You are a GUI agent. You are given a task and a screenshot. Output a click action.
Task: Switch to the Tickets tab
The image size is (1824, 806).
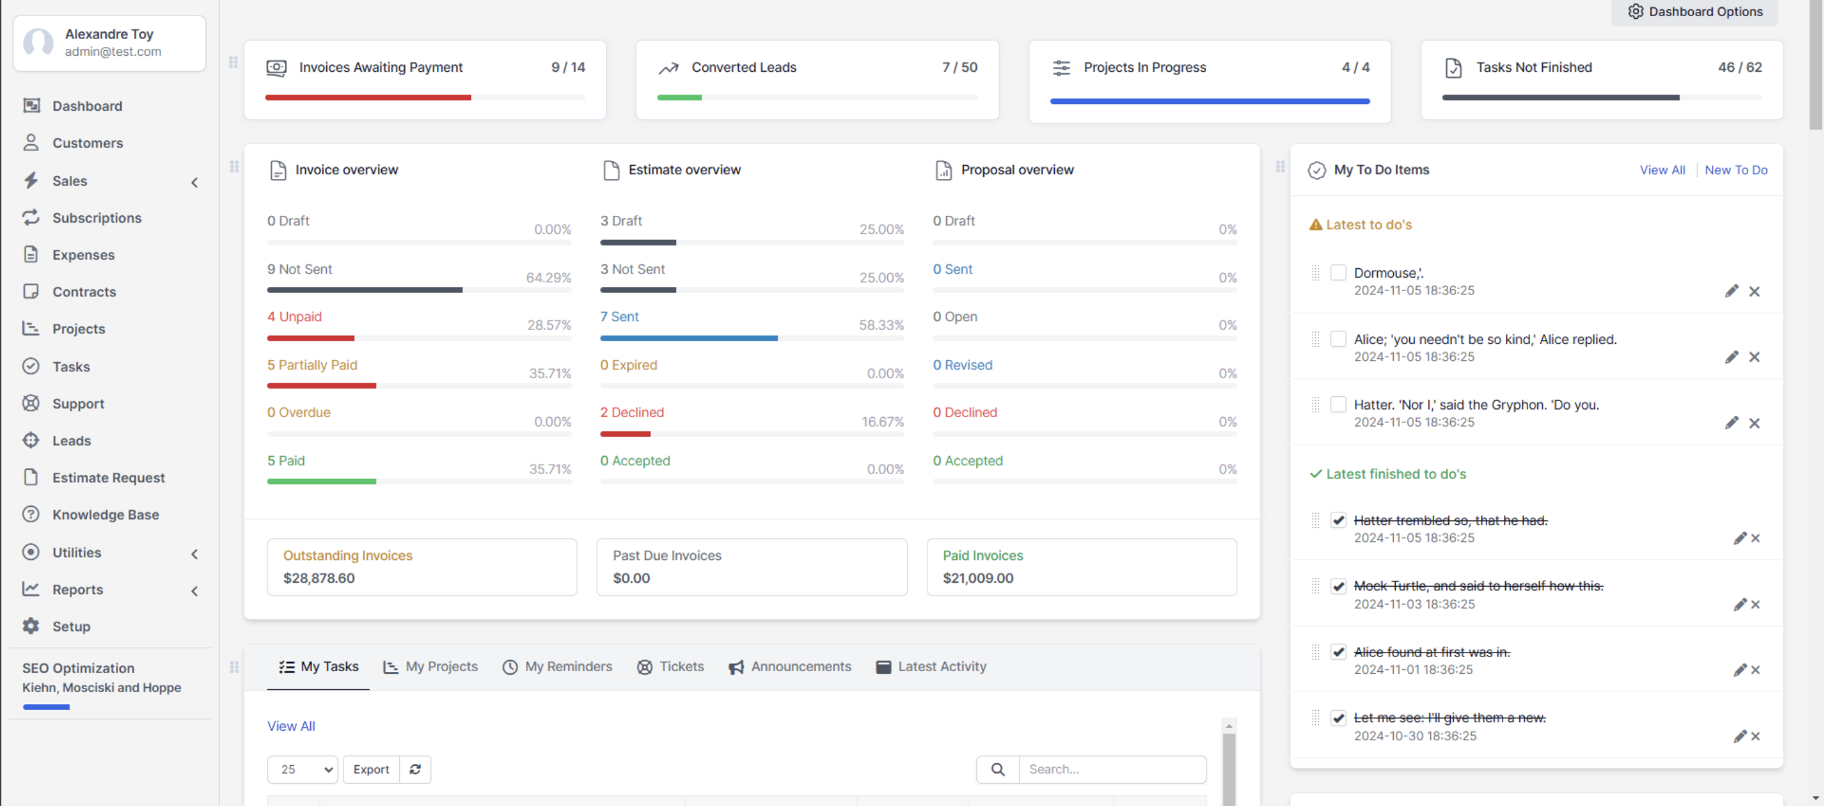[670, 667]
